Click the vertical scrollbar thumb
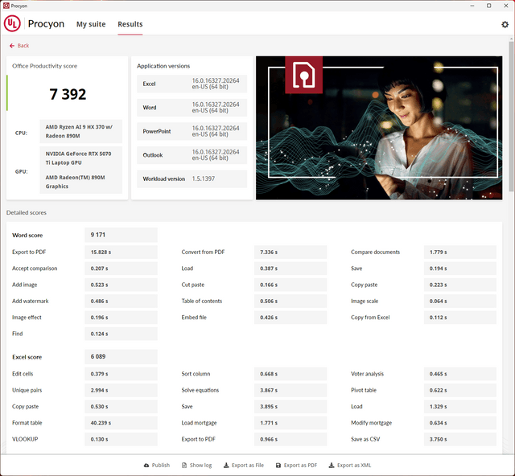515x476 pixels. point(511,116)
